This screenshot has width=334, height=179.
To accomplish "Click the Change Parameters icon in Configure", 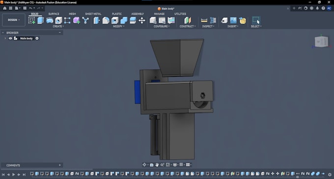I will pos(171,21).
